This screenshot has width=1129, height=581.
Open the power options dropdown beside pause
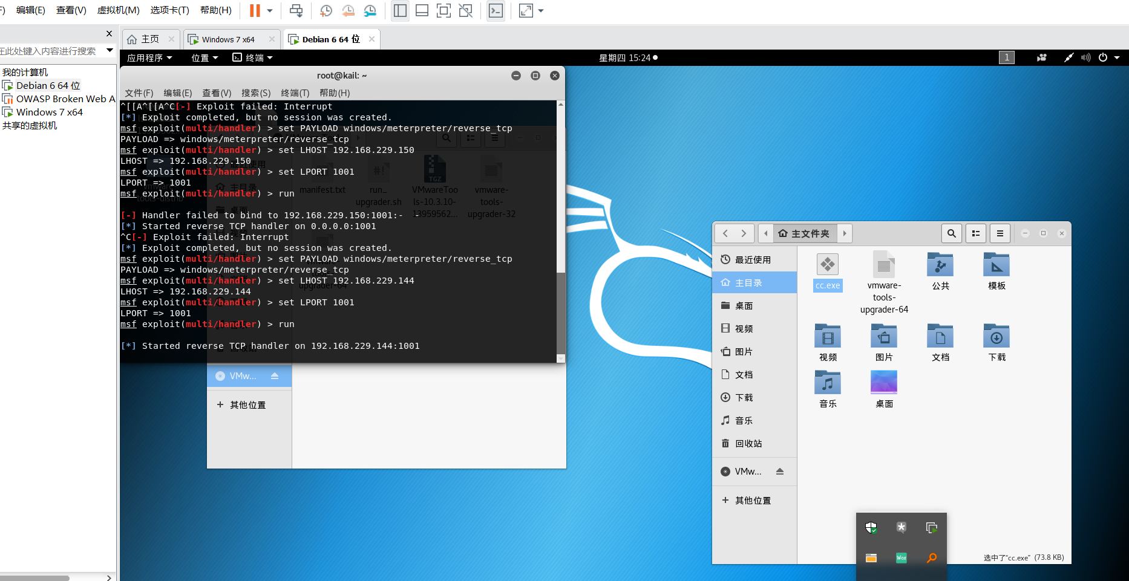270,10
